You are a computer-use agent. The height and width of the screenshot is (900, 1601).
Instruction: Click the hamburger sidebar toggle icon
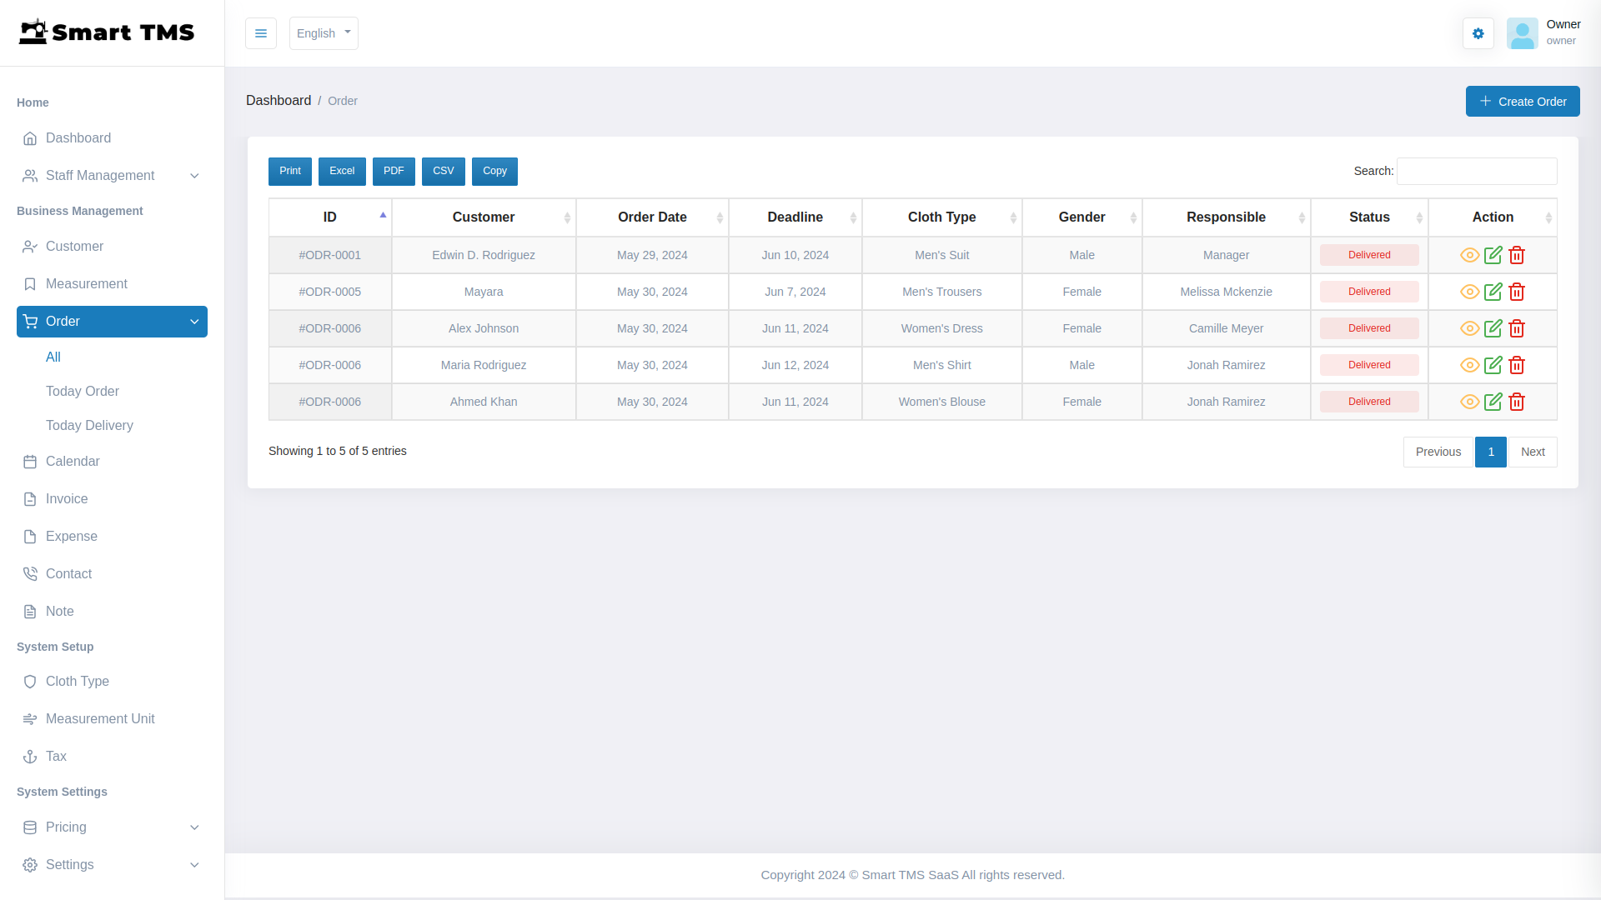261,33
